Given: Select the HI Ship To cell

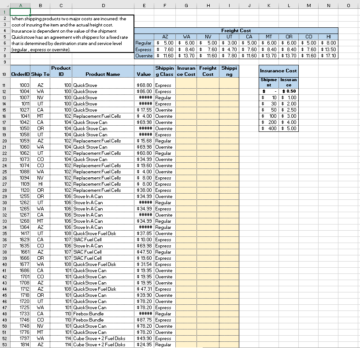Looking at the screenshot, I should click(40, 184).
